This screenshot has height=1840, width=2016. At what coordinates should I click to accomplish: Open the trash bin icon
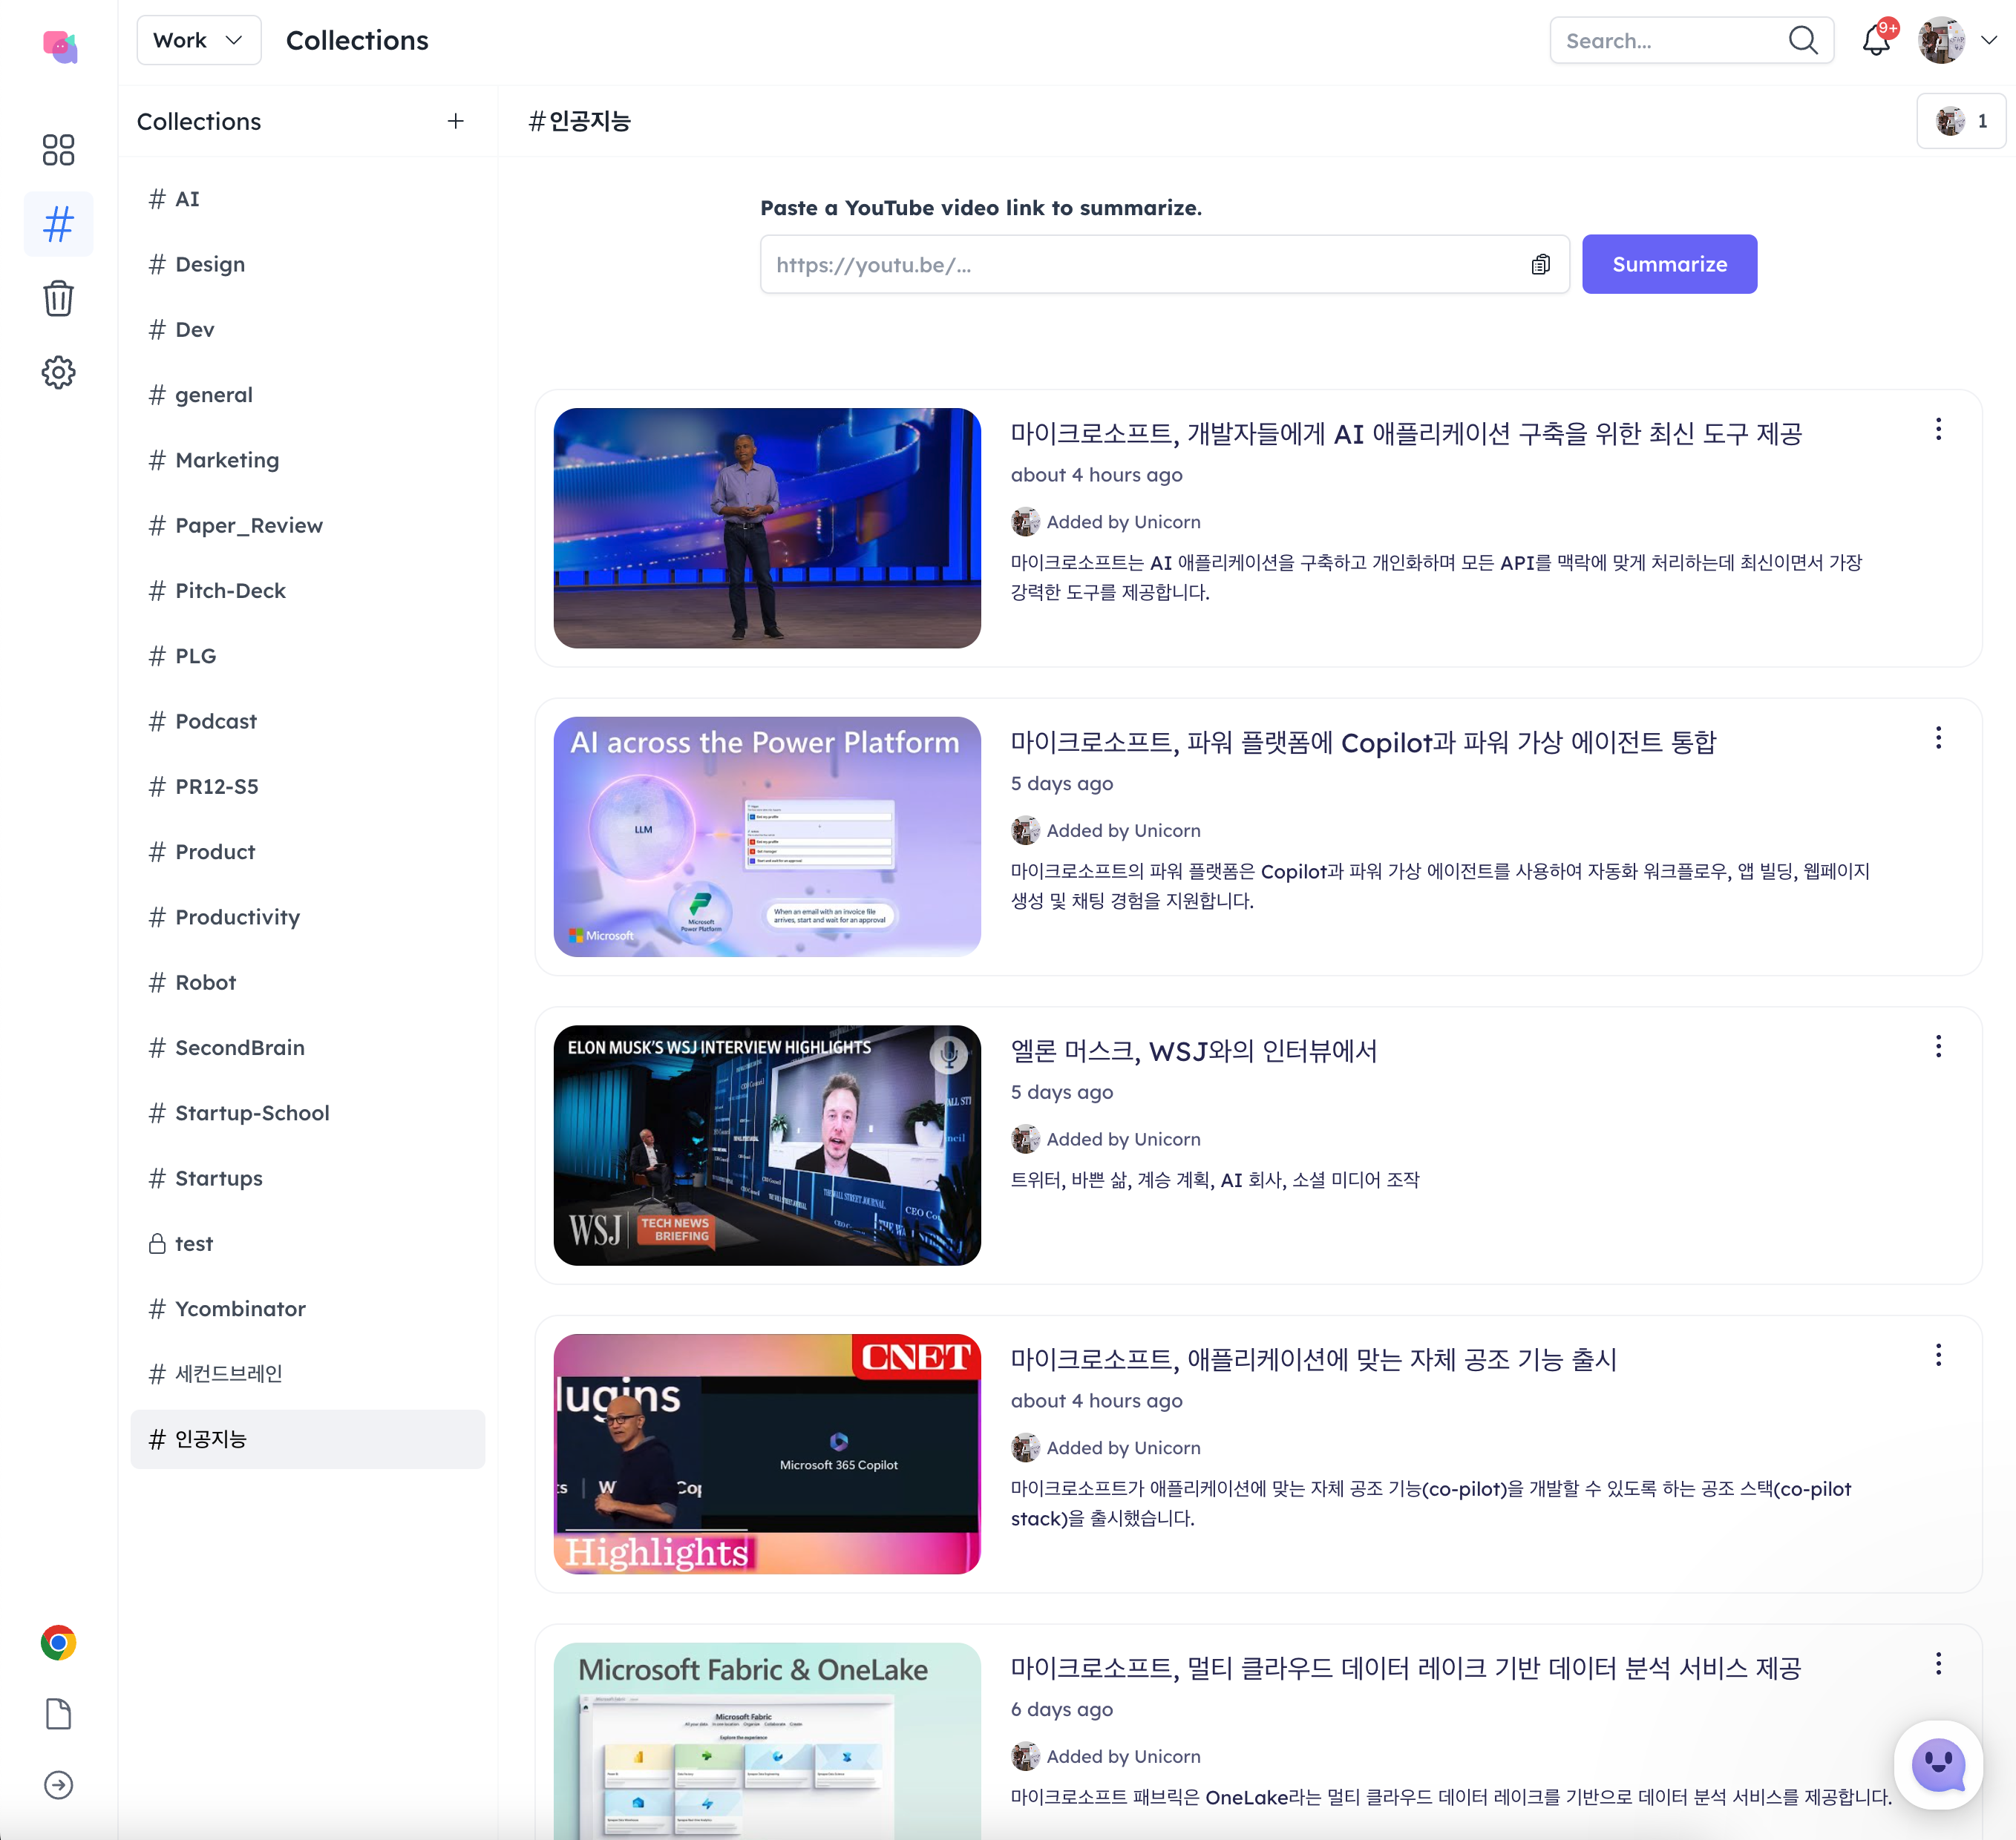pos(58,298)
